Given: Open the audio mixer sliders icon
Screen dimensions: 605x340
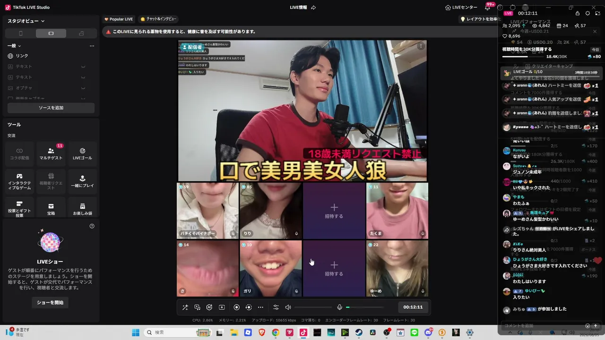Looking at the screenshot, I should [276, 307].
